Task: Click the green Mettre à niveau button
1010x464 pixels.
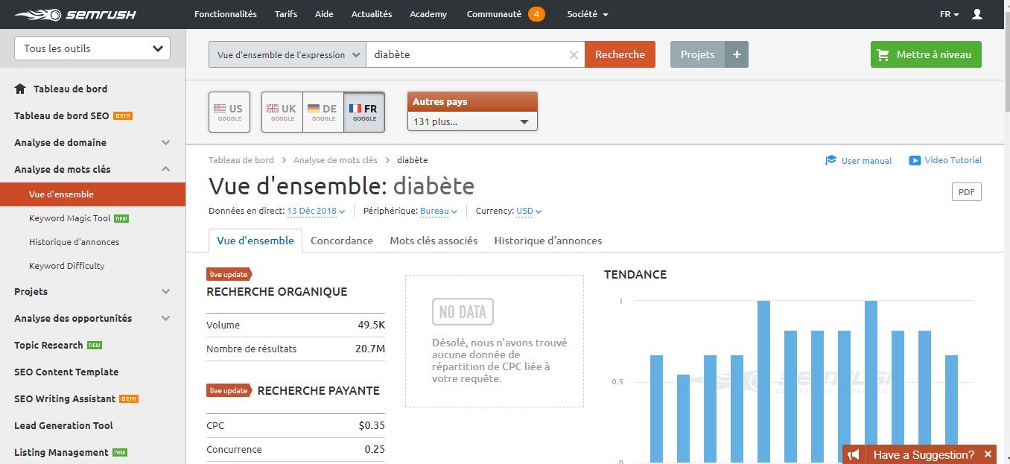Action: click(926, 54)
